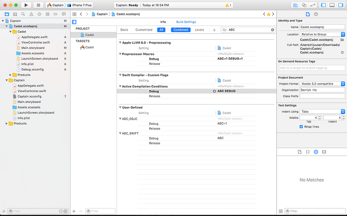Image resolution: width=347 pixels, height=216 pixels.
Task: Go back with the jump bar arrow
Action: point(81,14)
